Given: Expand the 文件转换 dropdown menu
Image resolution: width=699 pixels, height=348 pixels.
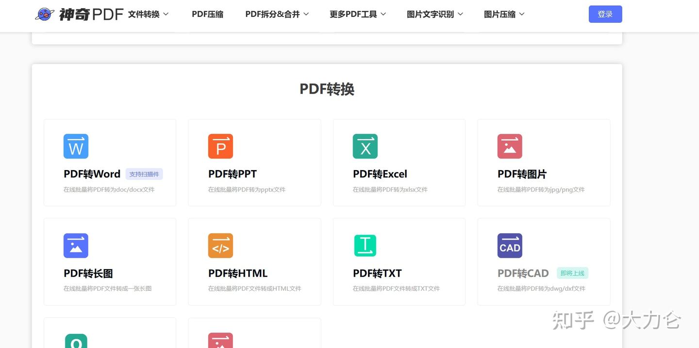Looking at the screenshot, I should tap(149, 14).
